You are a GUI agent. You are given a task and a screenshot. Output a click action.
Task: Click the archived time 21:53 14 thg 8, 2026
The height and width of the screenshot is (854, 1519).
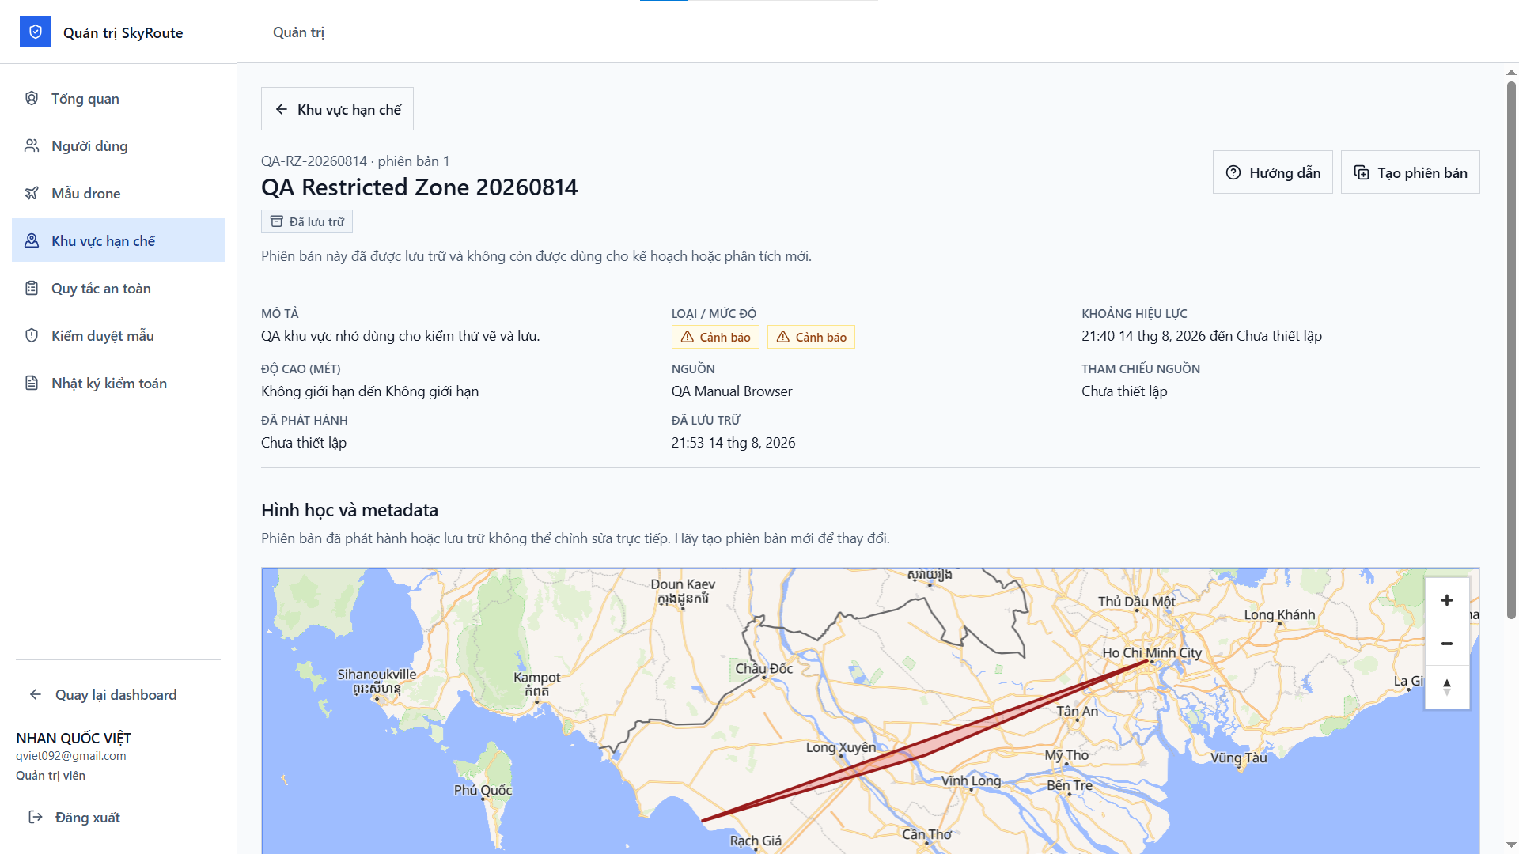[x=733, y=443]
